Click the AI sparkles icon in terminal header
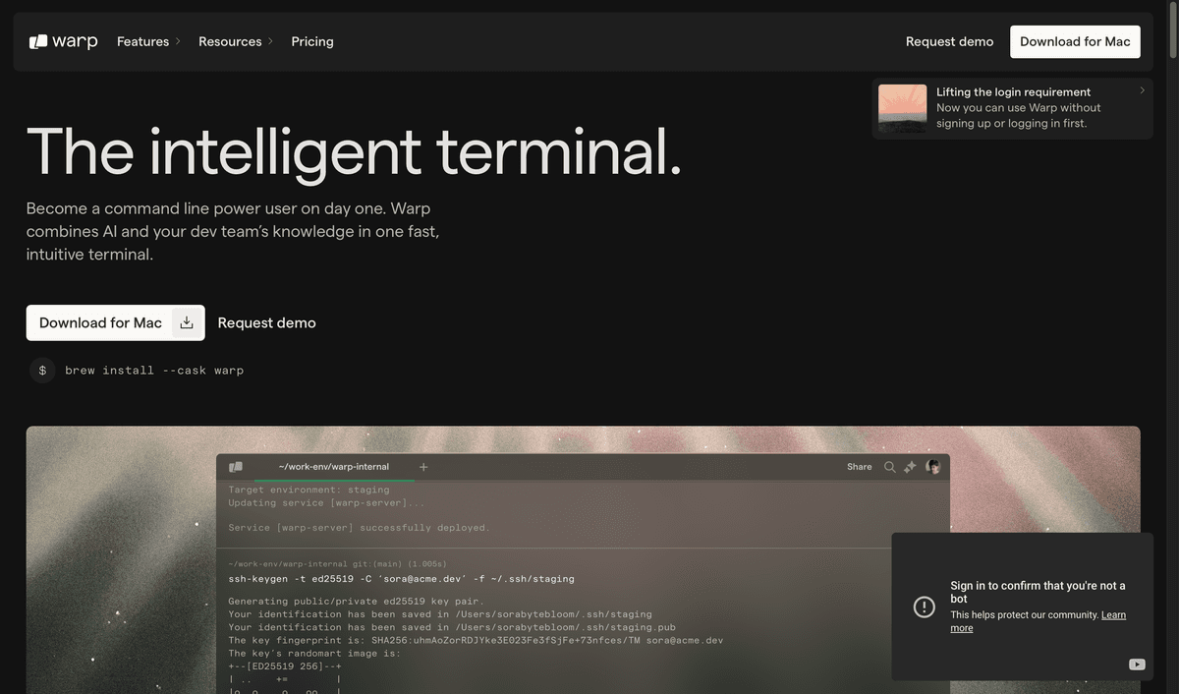1179x694 pixels. pos(910,467)
